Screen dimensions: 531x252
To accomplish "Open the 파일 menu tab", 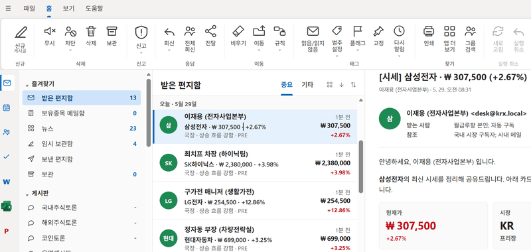I will [29, 9].
